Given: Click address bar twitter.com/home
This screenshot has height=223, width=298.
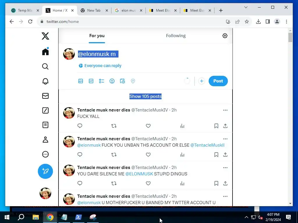Looking at the screenshot, I should (63, 21).
